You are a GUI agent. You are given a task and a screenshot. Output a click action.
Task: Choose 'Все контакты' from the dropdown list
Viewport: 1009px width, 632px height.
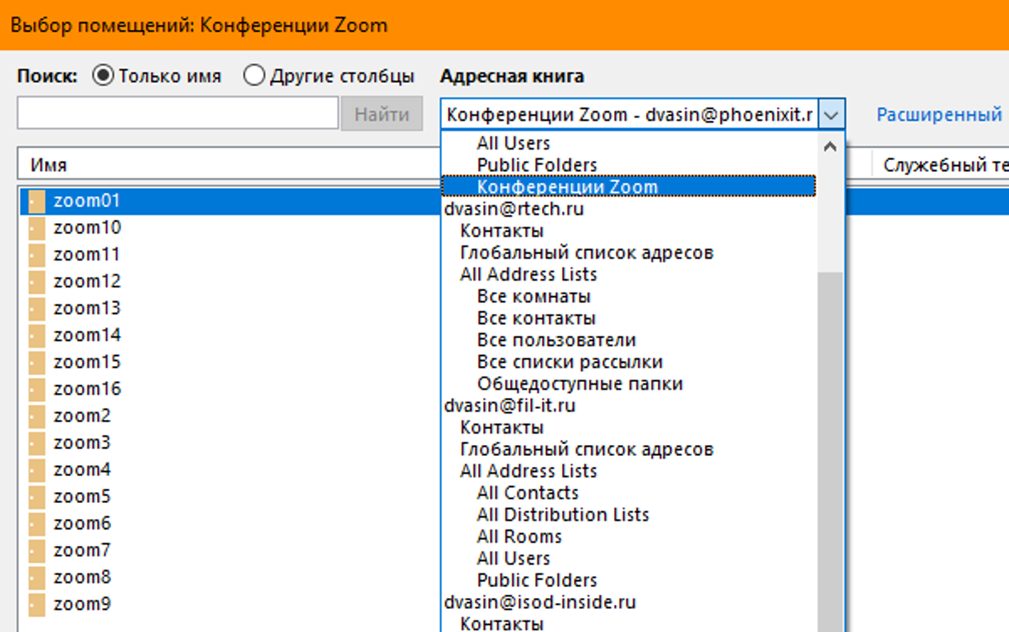(x=536, y=318)
